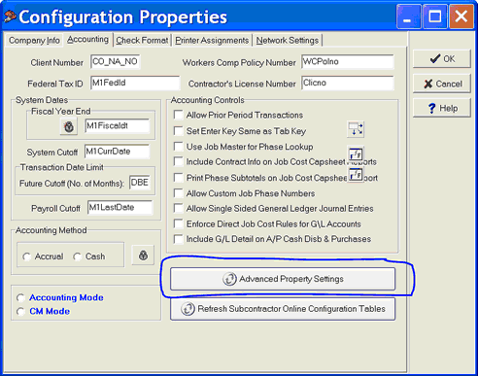The image size is (478, 376).
Task: Click the Contractor's License Number field
Action: tap(348, 83)
